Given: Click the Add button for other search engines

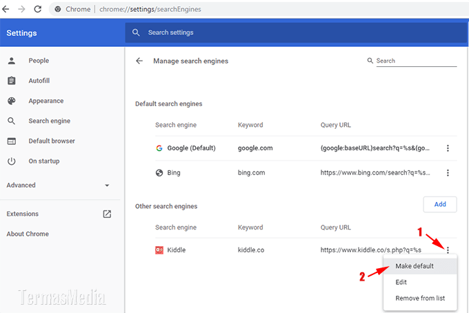Looking at the screenshot, I should (x=440, y=205).
